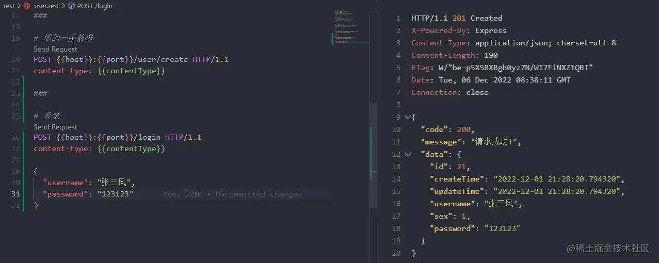Screen dimensions: 659x263
Task: Open the 'user.rest' breadcrumb item
Action: point(46,6)
